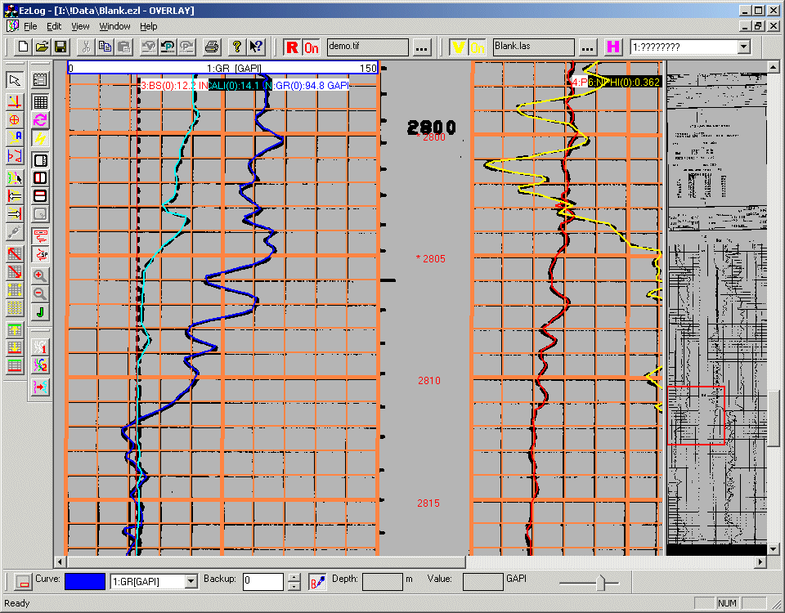Toggle the raster On button
The image size is (785, 613).
(312, 47)
